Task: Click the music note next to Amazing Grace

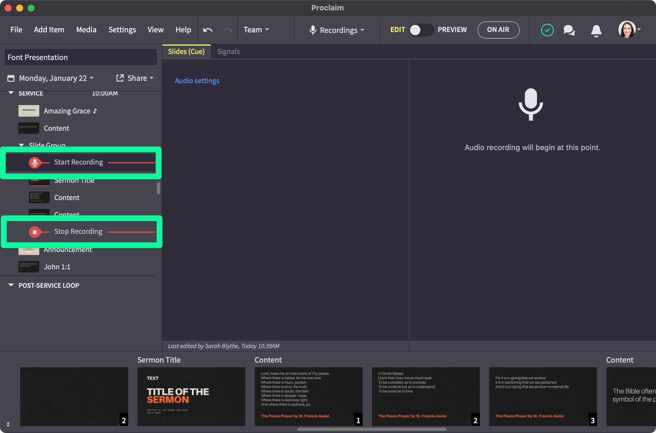Action: pyautogui.click(x=95, y=111)
